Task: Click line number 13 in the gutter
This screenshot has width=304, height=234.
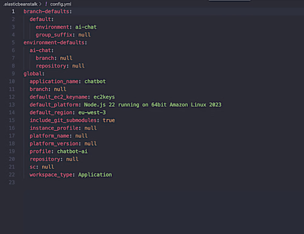Action: (x=12, y=105)
